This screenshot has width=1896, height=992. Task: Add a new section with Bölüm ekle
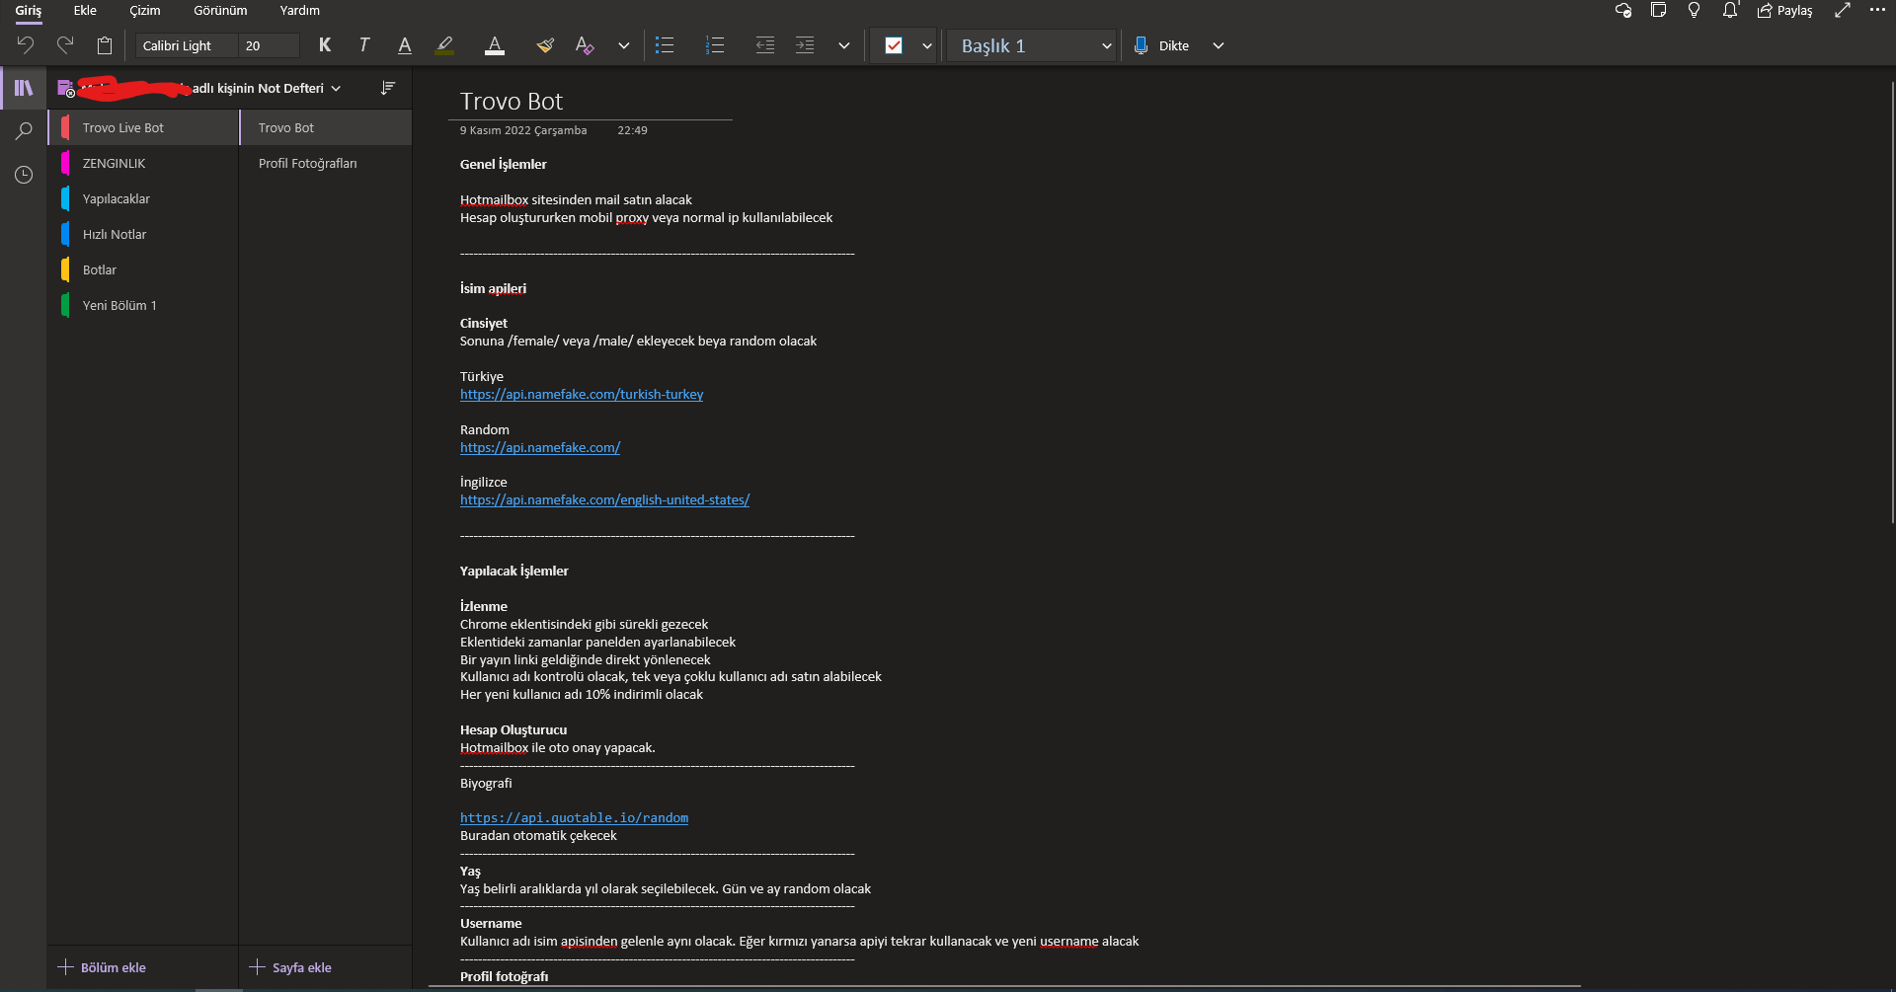(103, 967)
